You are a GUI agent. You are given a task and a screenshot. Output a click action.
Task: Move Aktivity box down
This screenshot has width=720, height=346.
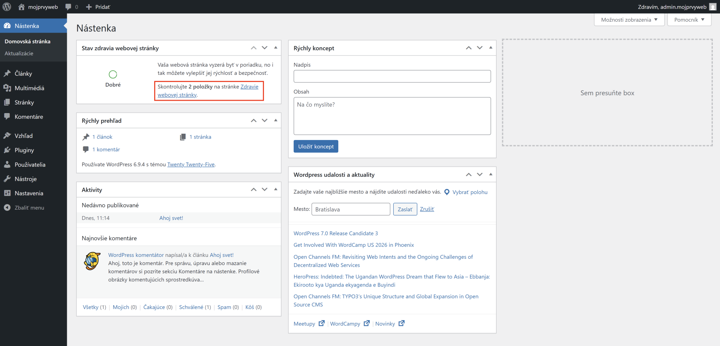[265, 189]
